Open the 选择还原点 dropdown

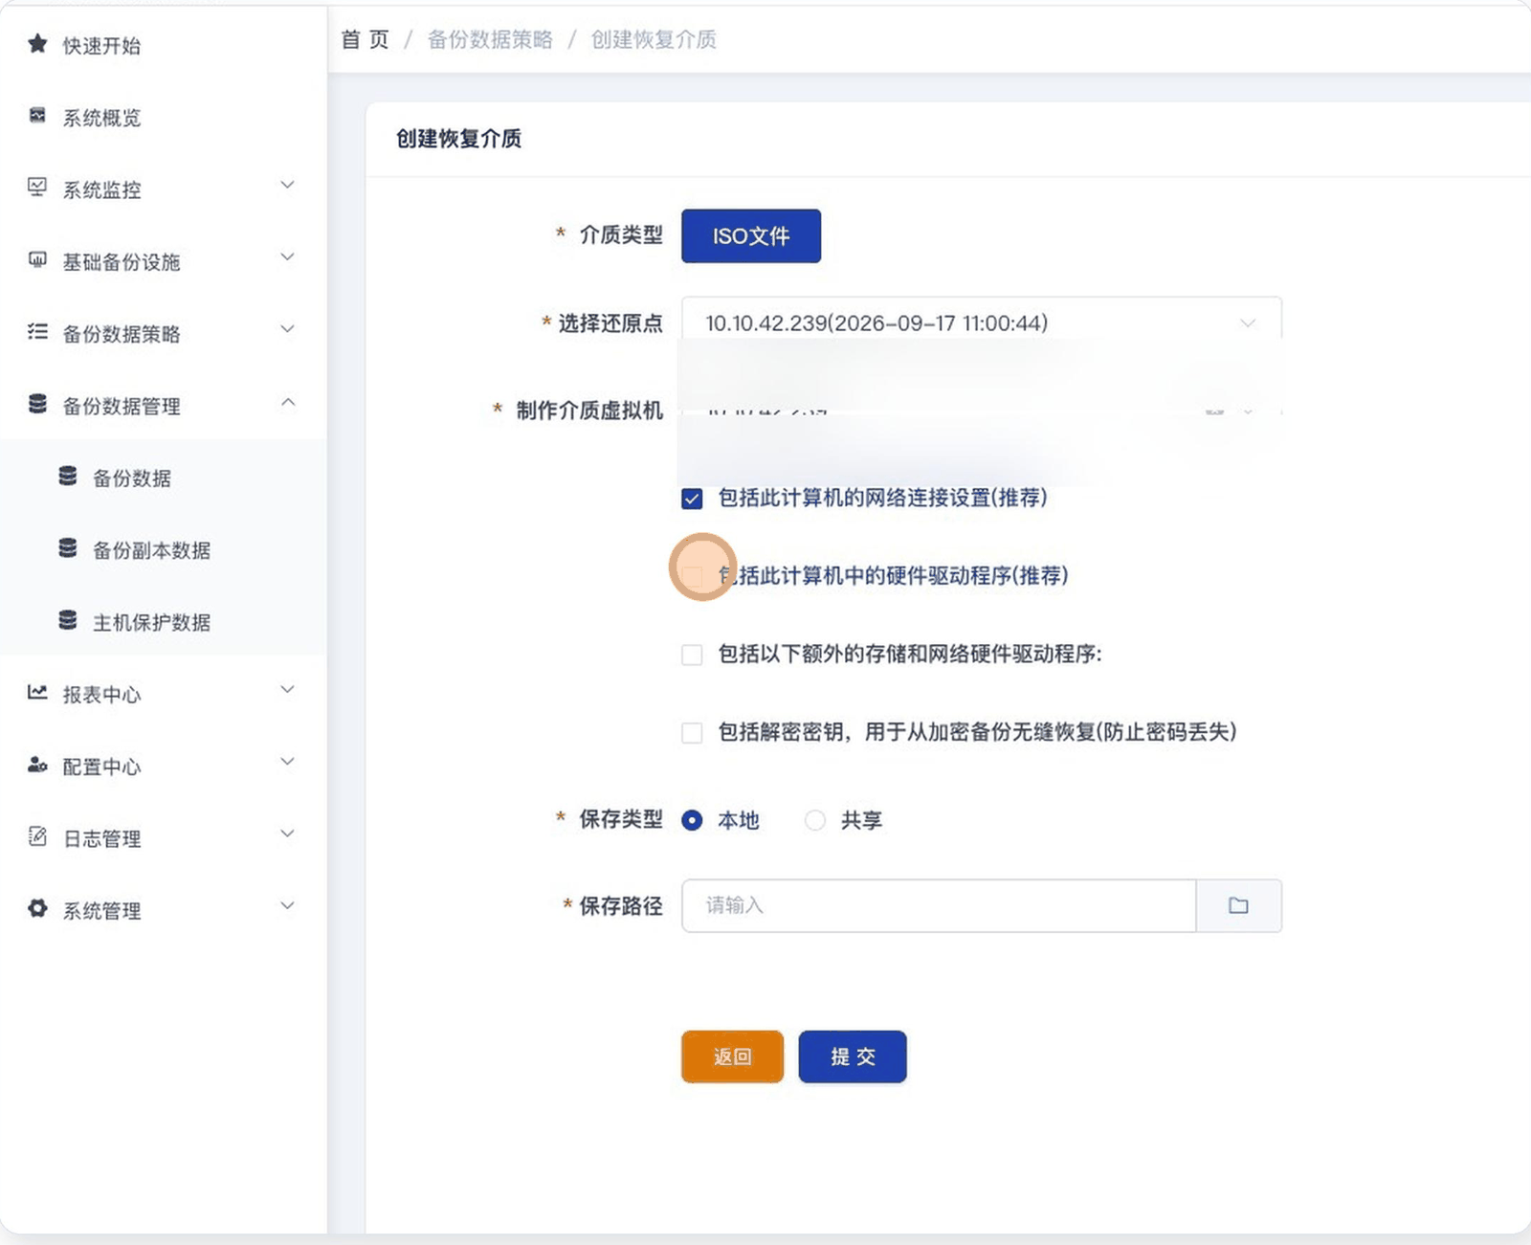coord(982,322)
